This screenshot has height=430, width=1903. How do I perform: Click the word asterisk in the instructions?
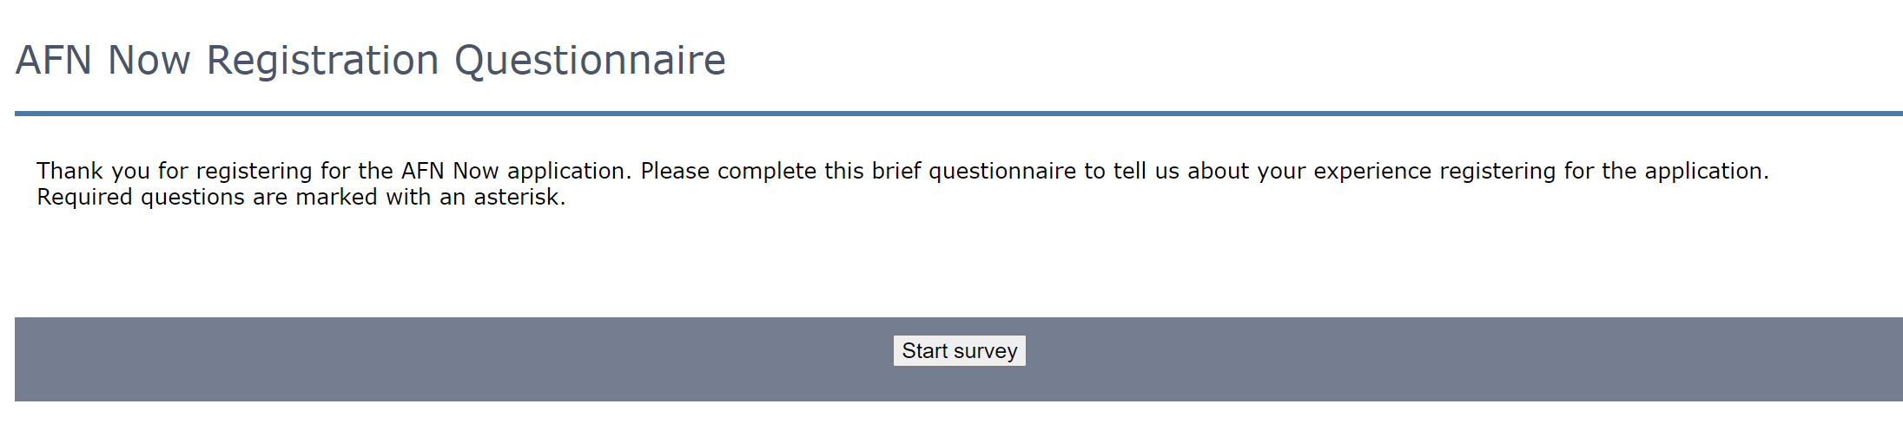point(518,198)
